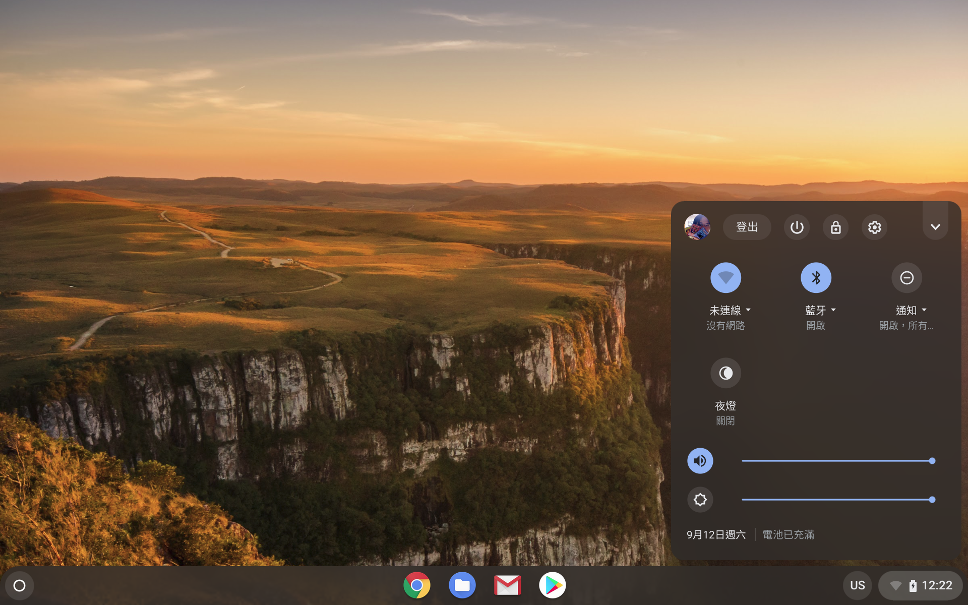Open settings with the gear icon

874,227
